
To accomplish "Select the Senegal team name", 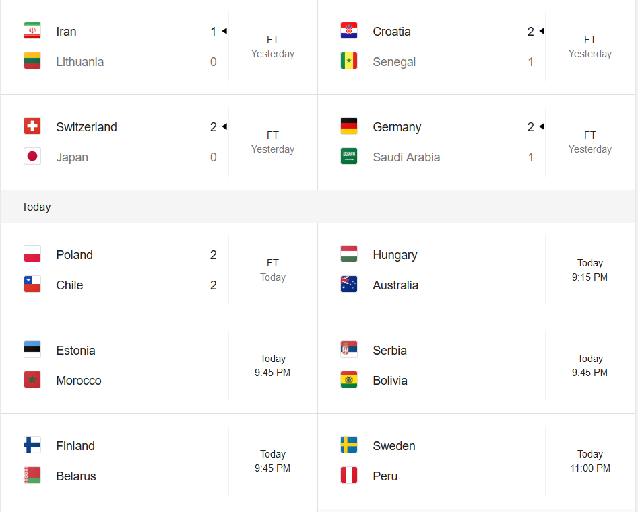I will coord(394,62).
